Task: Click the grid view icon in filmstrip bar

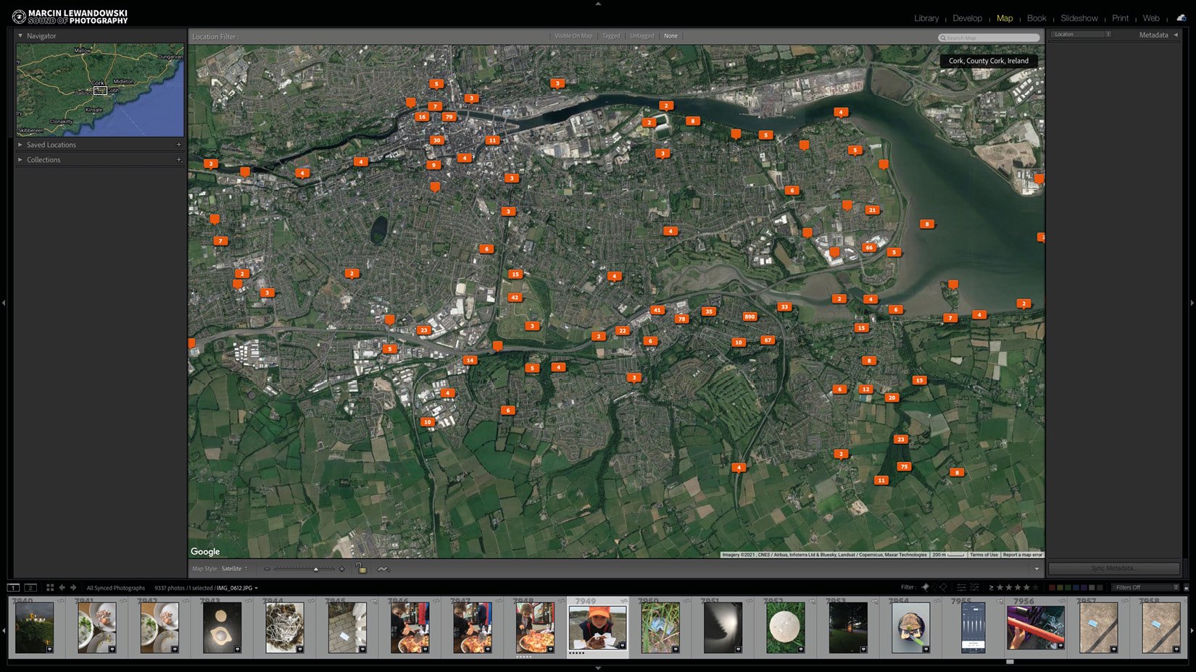Action: coord(50,587)
